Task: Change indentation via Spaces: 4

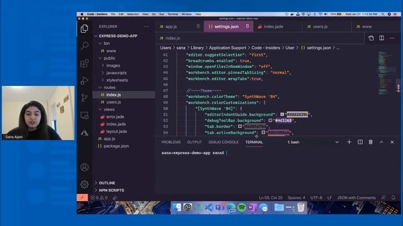Action: (x=297, y=198)
